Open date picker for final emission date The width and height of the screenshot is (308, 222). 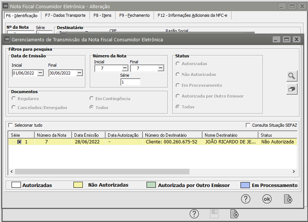tap(79, 73)
